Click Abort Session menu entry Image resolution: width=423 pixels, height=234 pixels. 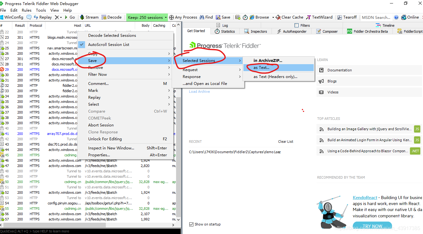125,125
